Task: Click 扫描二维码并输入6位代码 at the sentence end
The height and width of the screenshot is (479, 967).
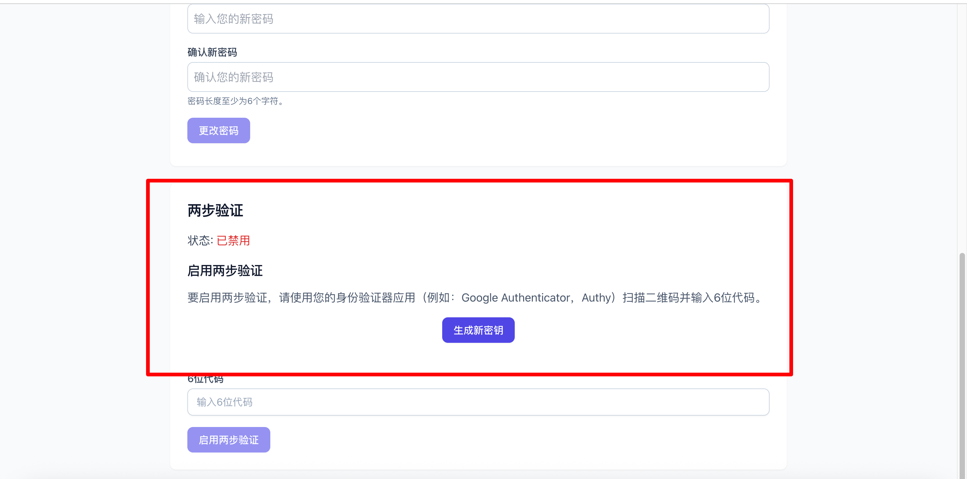Action: point(688,298)
